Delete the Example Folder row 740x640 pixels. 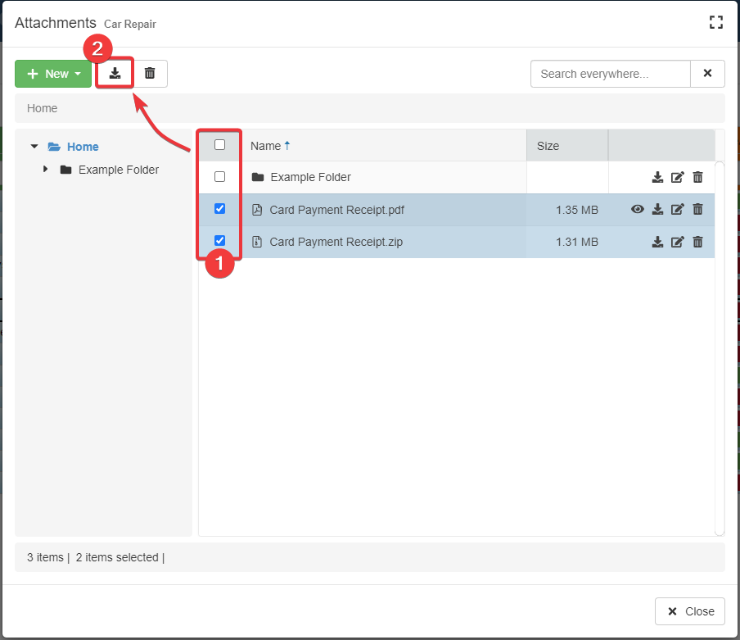[697, 177]
